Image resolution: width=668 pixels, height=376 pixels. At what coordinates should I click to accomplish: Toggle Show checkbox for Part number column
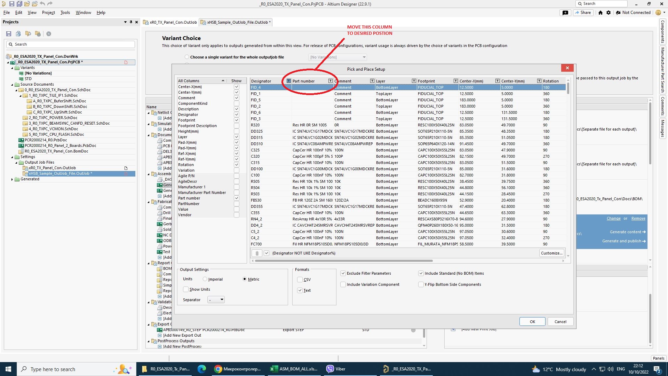[237, 198]
